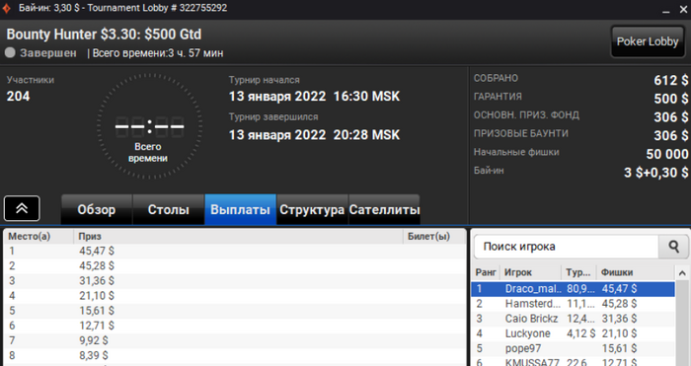691x366 pixels.
Task: Switch to the Сателлиты tab
Action: [x=384, y=210]
